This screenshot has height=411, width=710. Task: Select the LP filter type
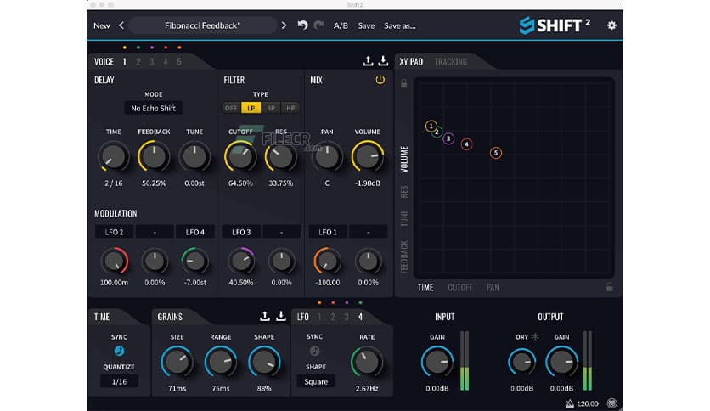coord(251,108)
